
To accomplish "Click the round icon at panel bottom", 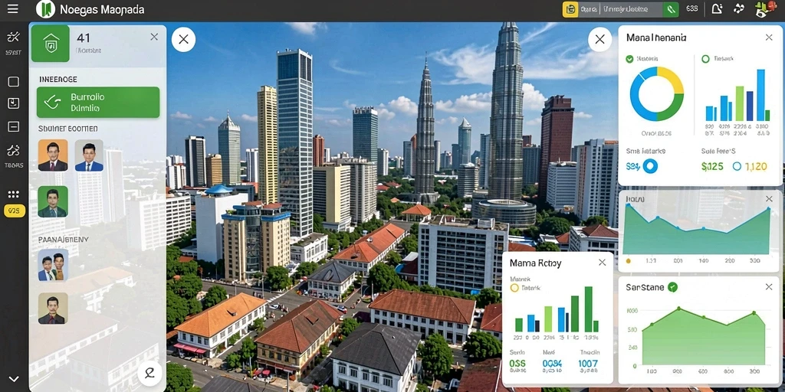I will [x=149, y=372].
